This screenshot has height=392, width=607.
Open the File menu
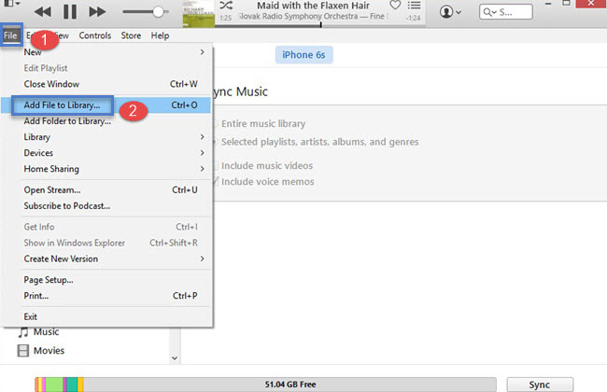pyautogui.click(x=11, y=35)
